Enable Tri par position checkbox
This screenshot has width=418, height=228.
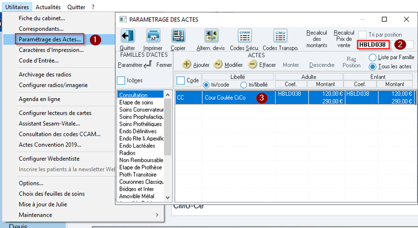362,34
